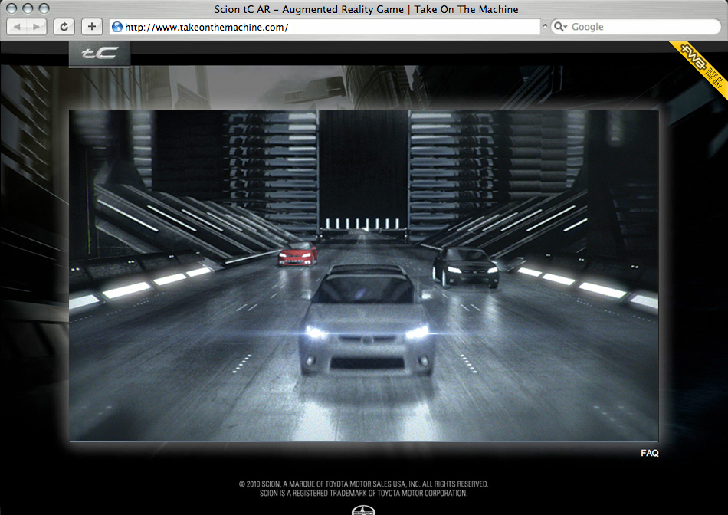Click the globe favicon in the address bar
The image size is (728, 515).
pyautogui.click(x=117, y=27)
